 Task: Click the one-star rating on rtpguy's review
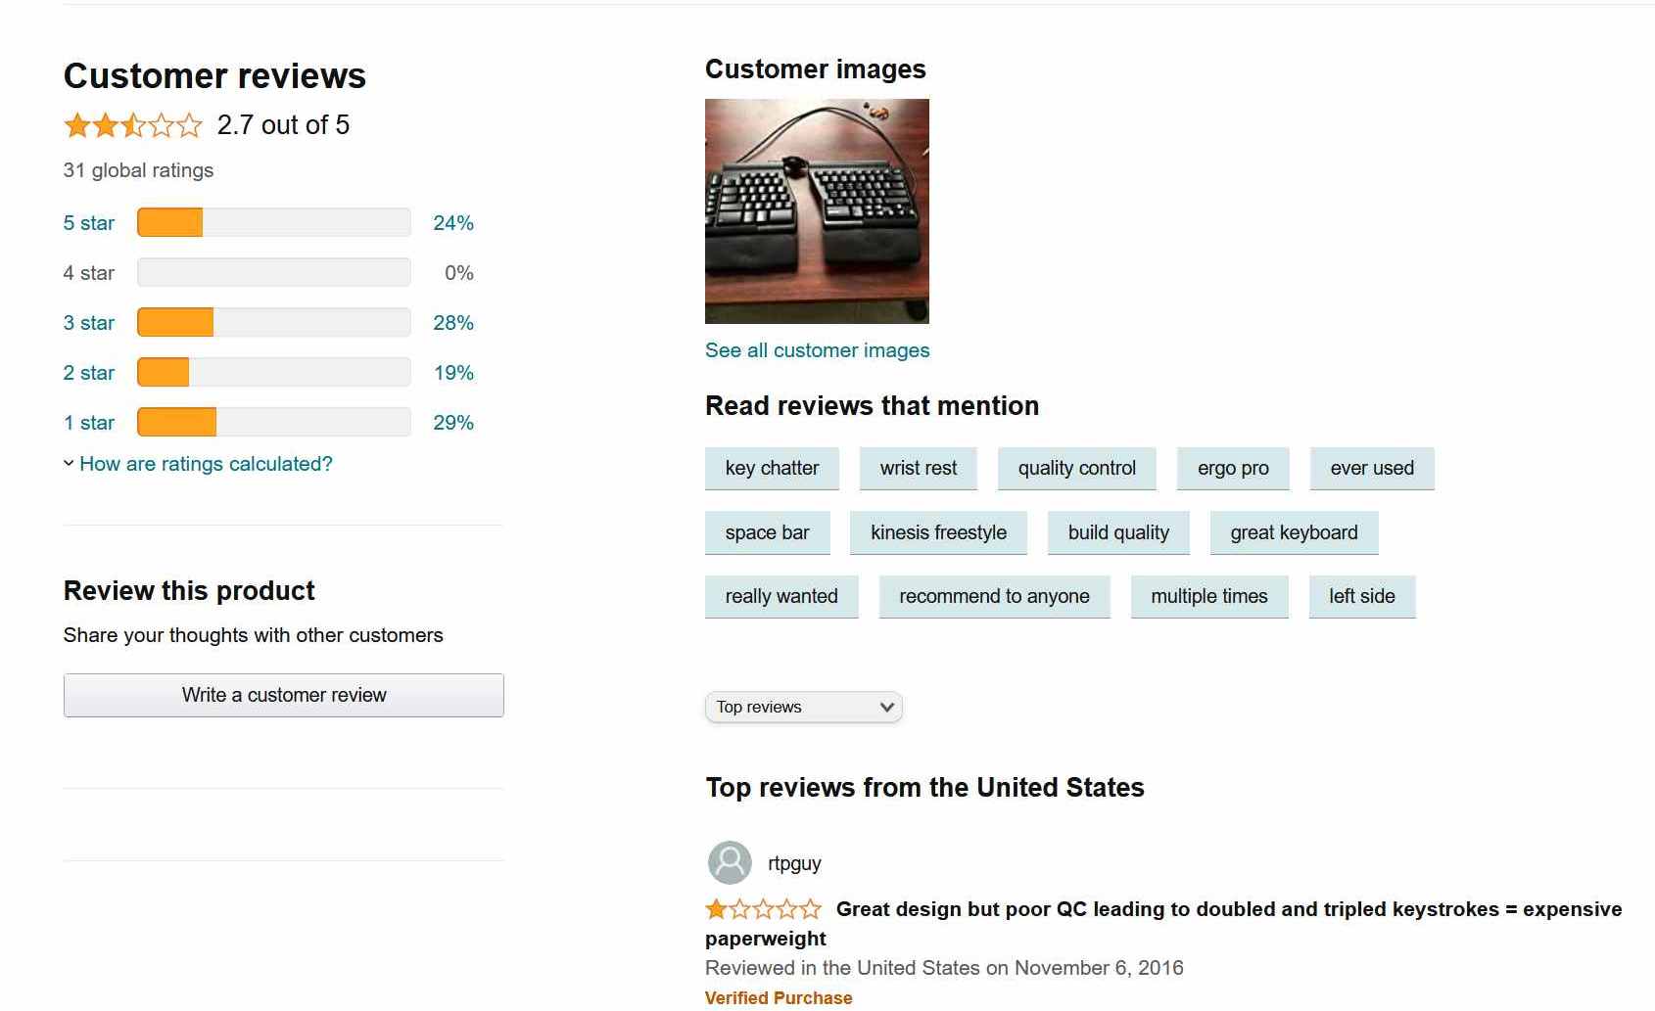[x=763, y=909]
